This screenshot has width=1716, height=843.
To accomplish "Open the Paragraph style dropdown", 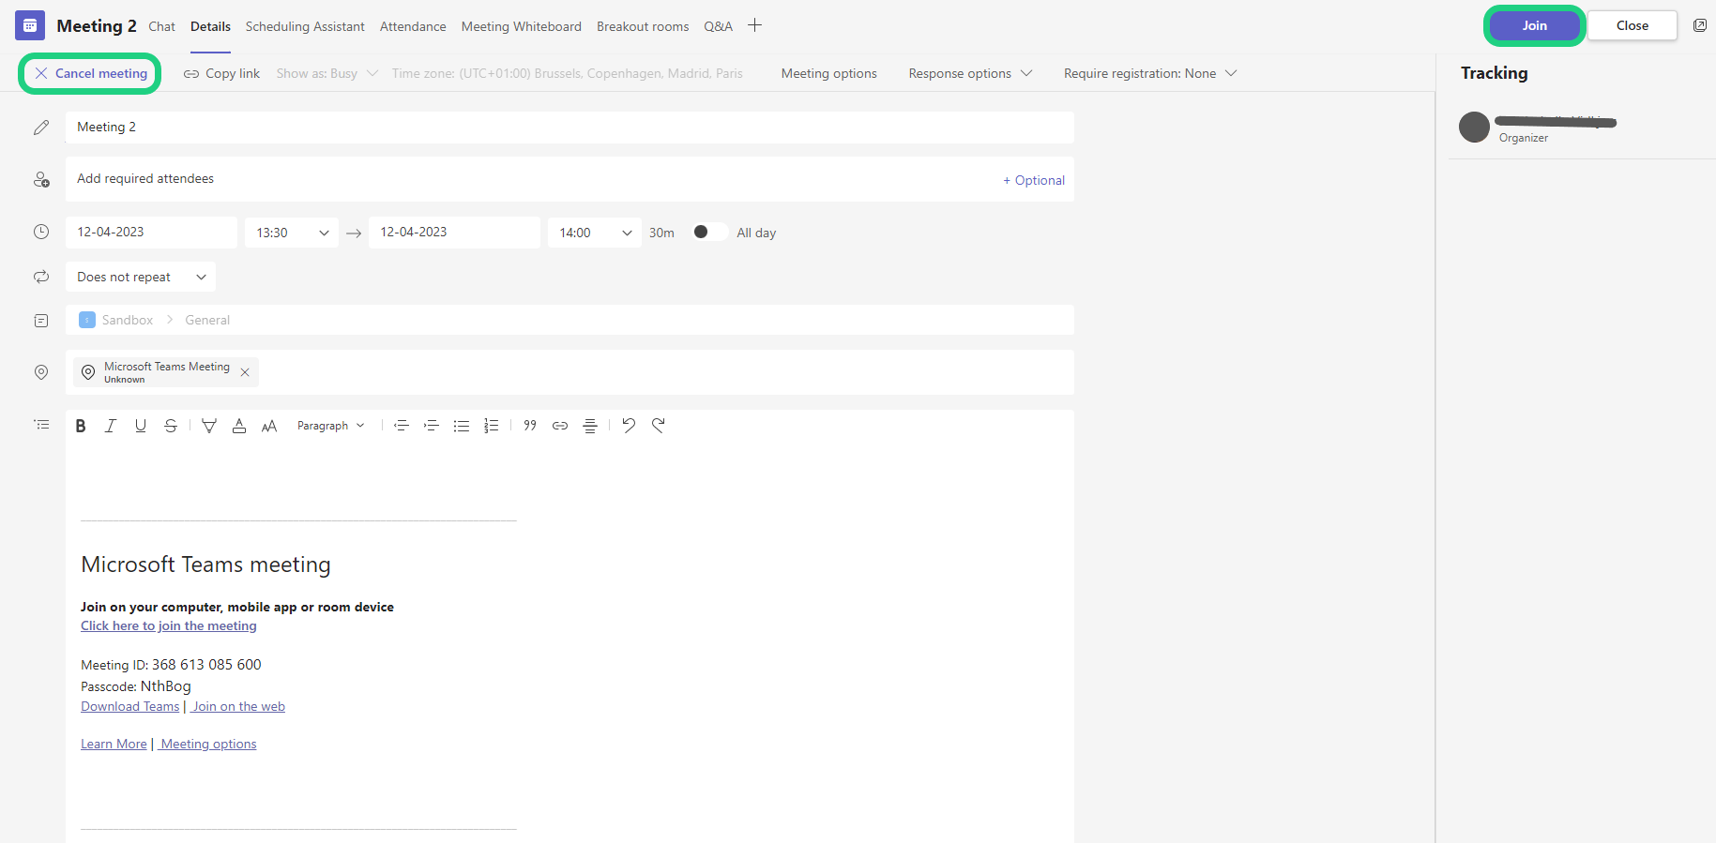I will click(330, 426).
